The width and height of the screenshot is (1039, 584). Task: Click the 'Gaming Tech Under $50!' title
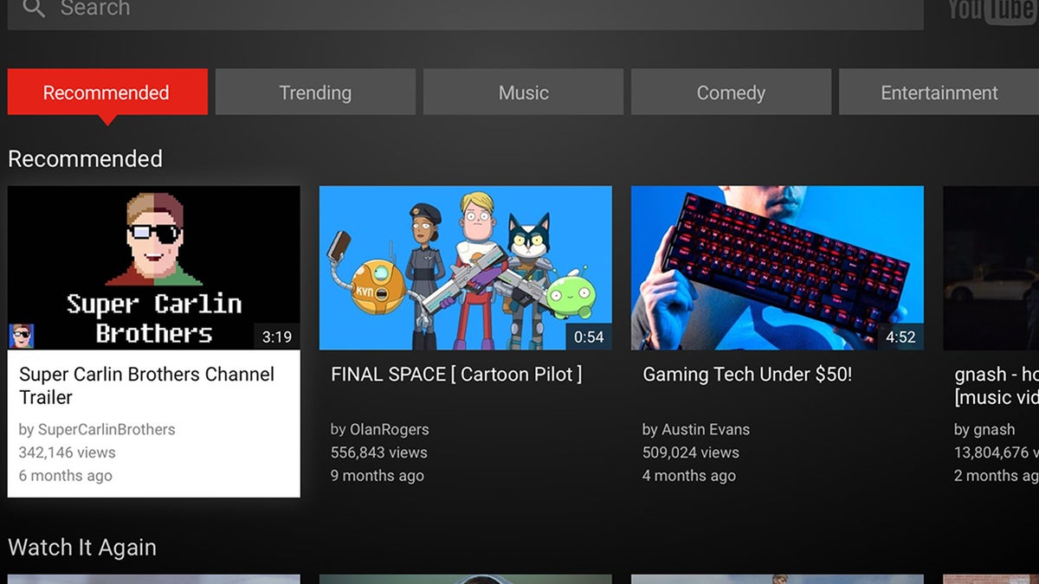pos(747,375)
